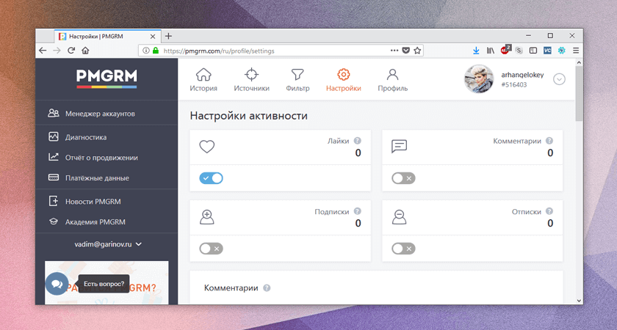Click the remove-user Отписки icon

[399, 217]
